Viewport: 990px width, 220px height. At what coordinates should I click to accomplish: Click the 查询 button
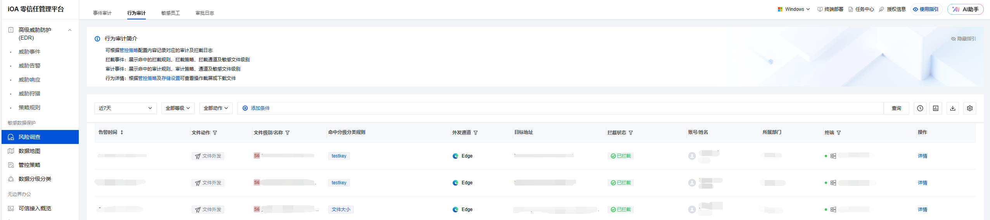tap(896, 108)
